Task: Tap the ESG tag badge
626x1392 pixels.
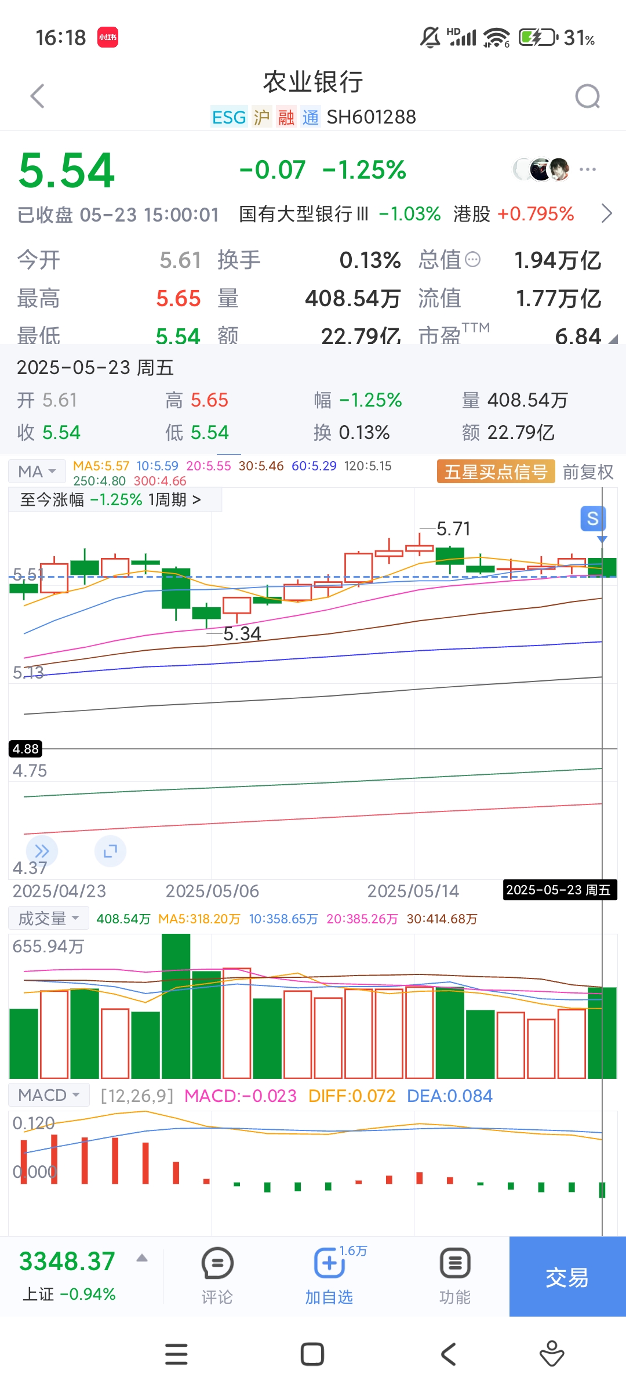Action: coord(229,117)
